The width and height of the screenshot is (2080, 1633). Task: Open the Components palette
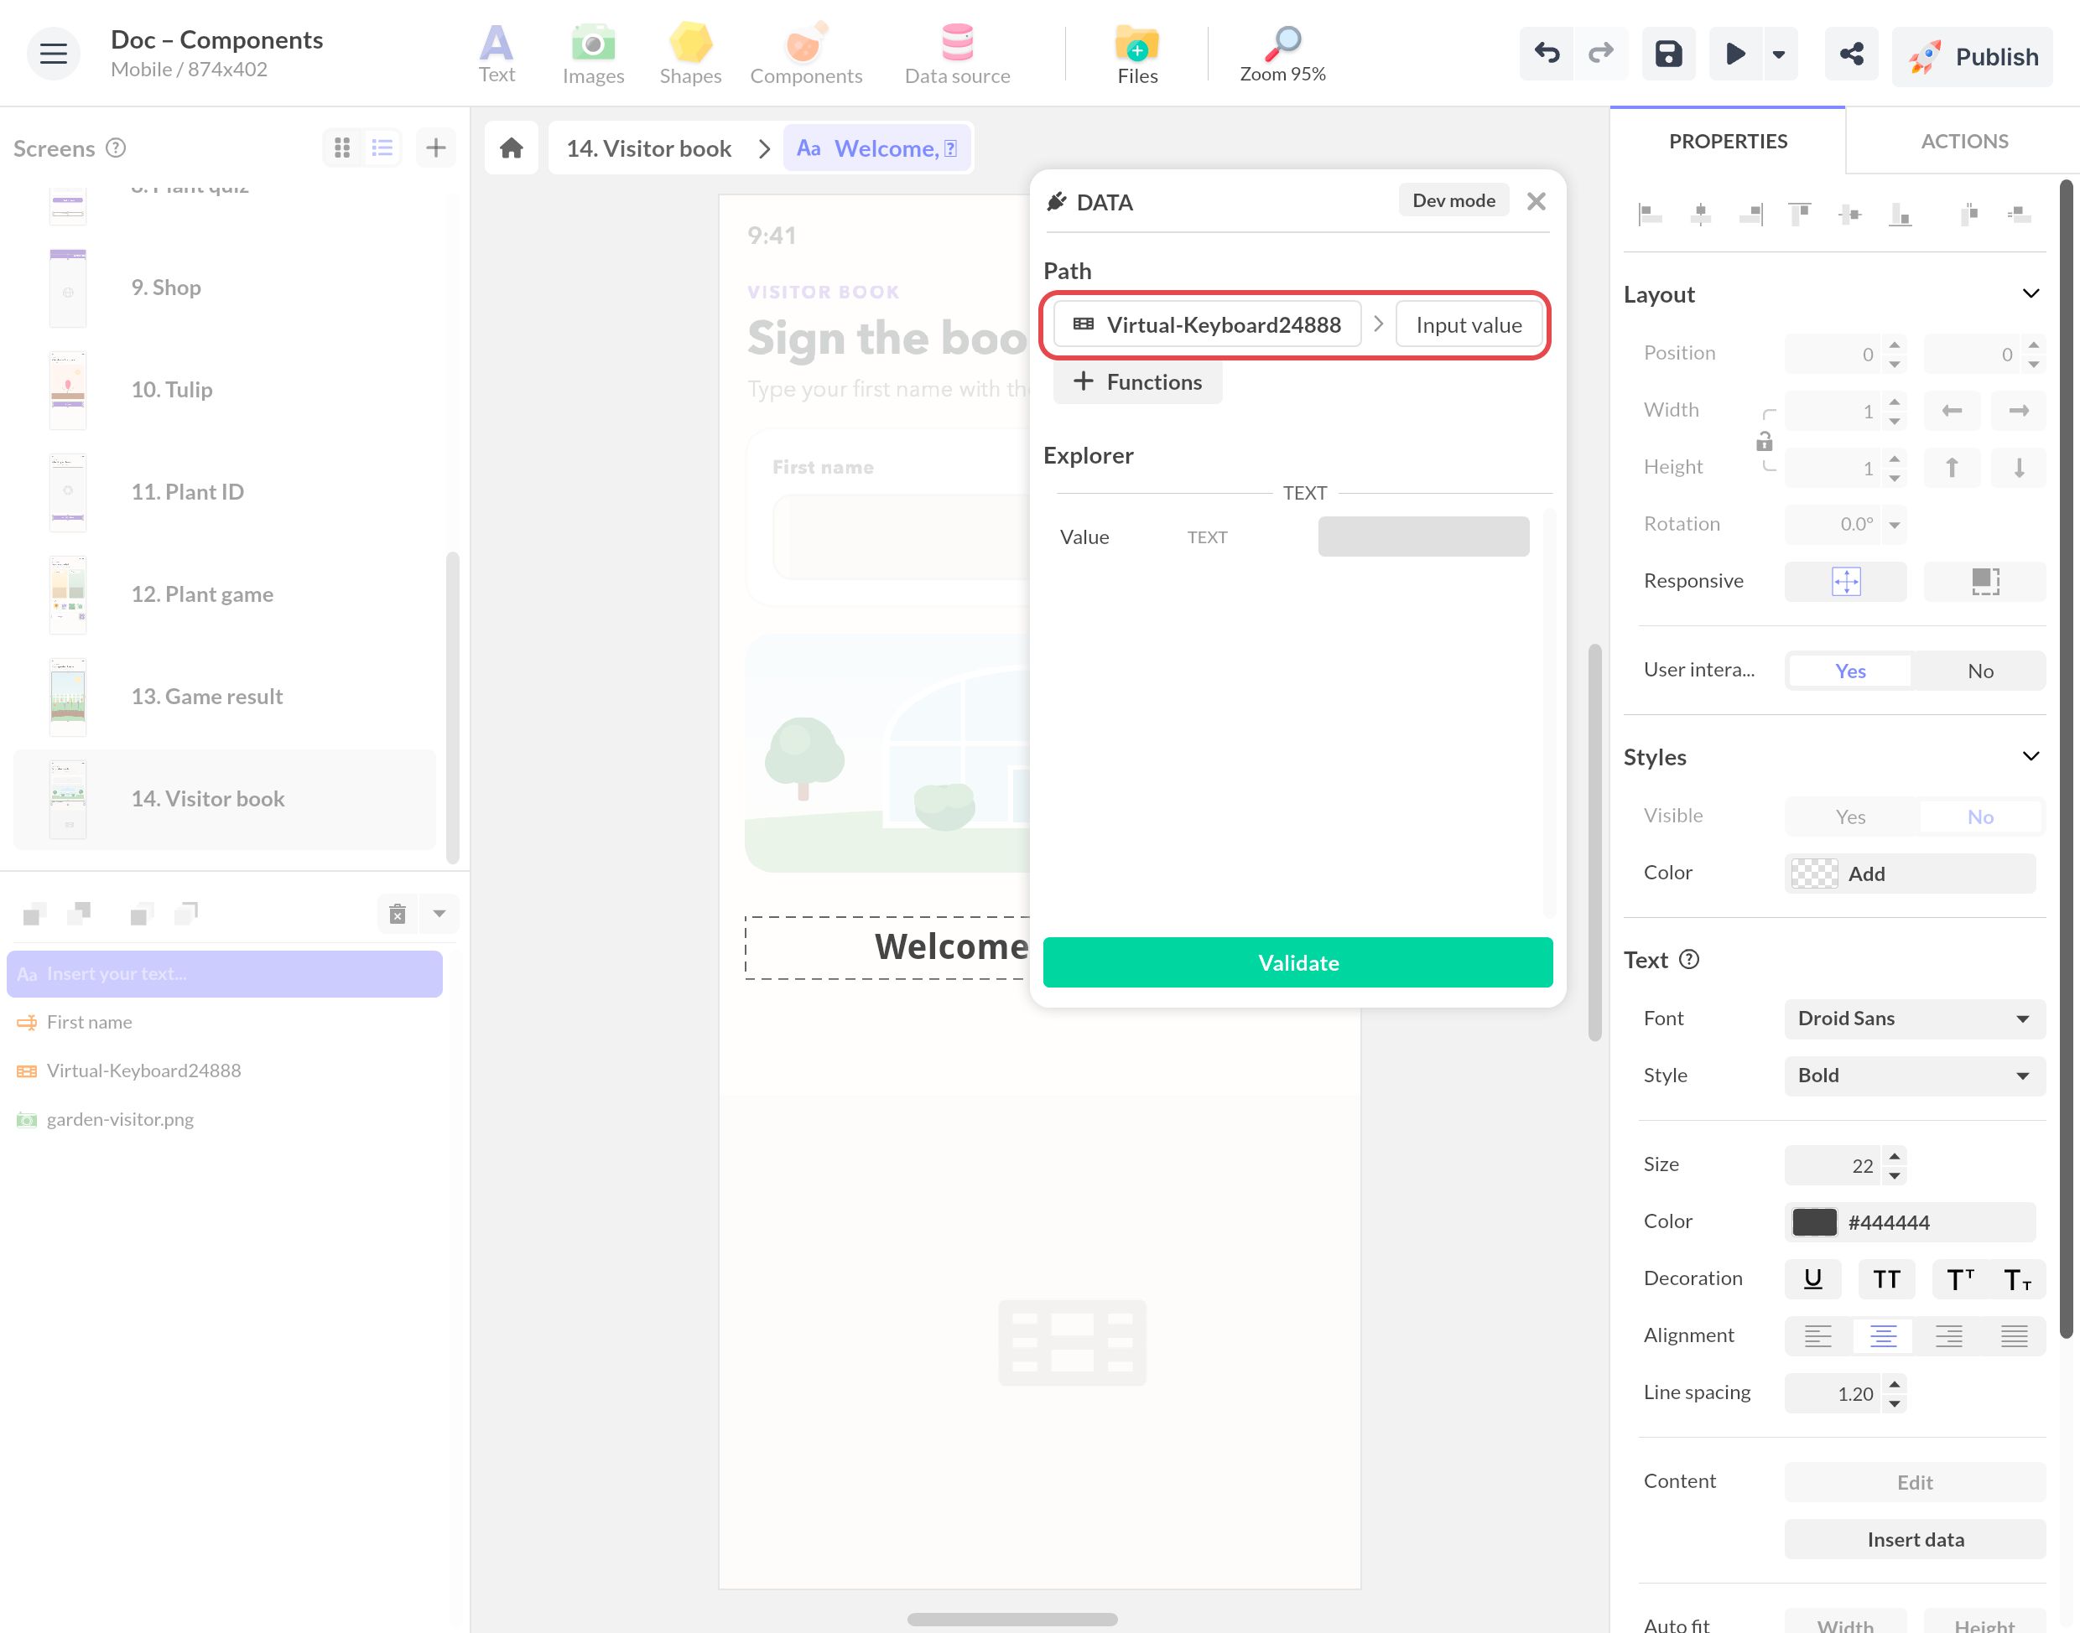click(805, 54)
